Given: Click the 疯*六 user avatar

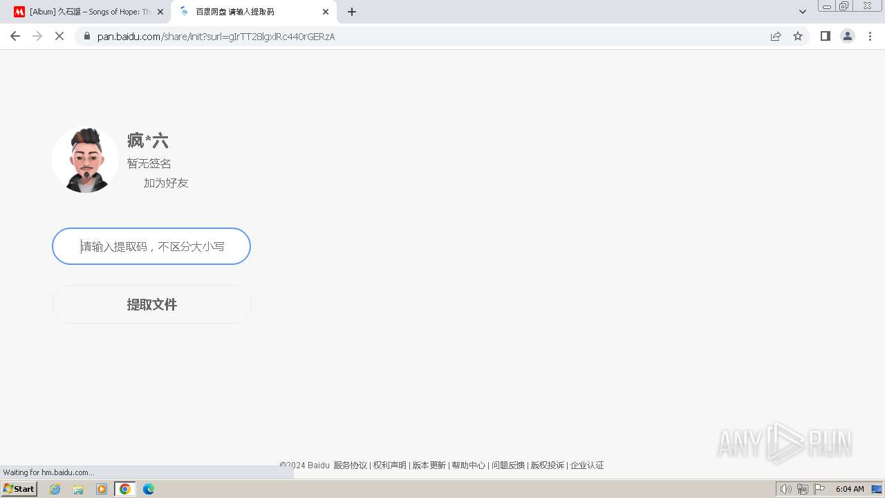Looking at the screenshot, I should [x=85, y=160].
